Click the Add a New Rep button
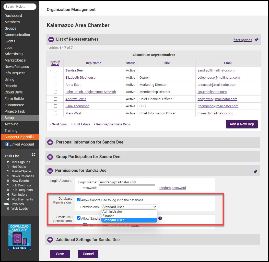Screen dimensions: 269x262 point(242,124)
